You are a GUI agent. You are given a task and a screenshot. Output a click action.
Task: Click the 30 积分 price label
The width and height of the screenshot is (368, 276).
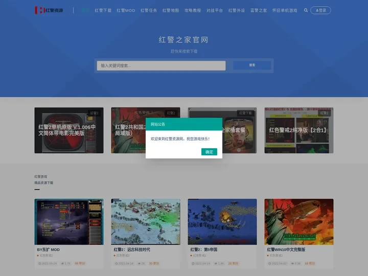click(x=154, y=263)
